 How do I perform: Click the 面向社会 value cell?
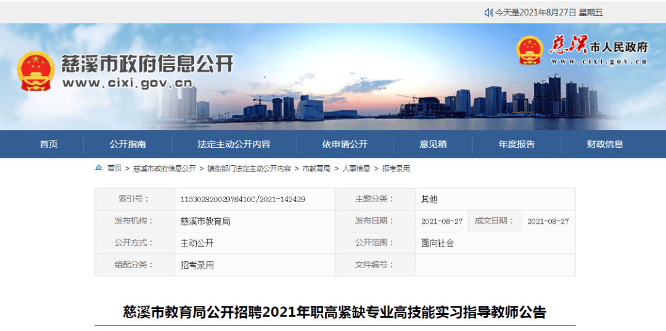click(x=496, y=243)
